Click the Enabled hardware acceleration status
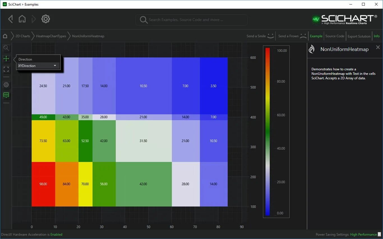 [56, 235]
